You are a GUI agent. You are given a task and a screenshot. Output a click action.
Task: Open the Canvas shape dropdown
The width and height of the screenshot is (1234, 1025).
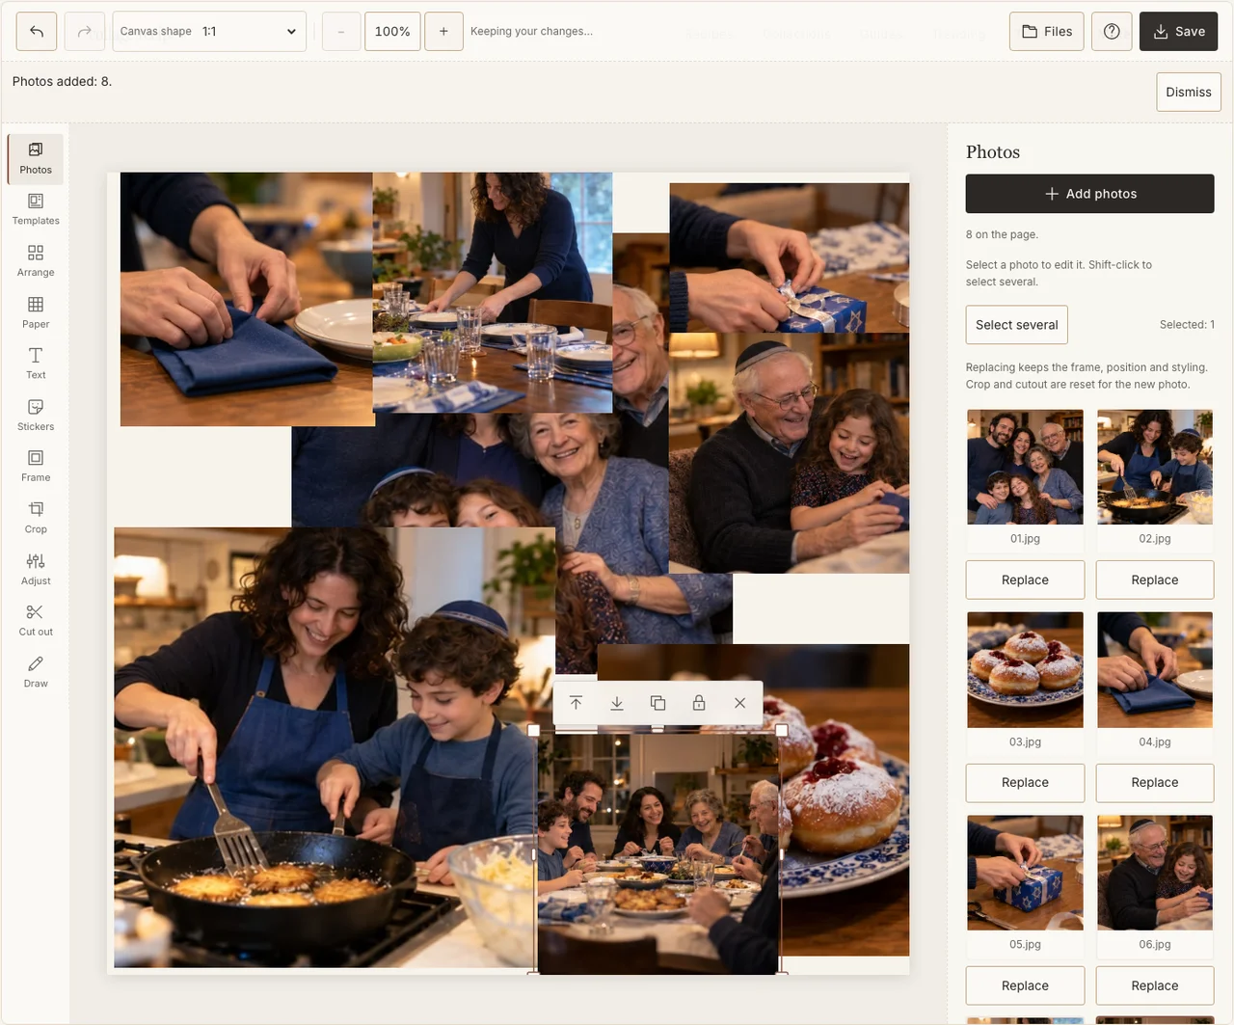[x=209, y=32]
